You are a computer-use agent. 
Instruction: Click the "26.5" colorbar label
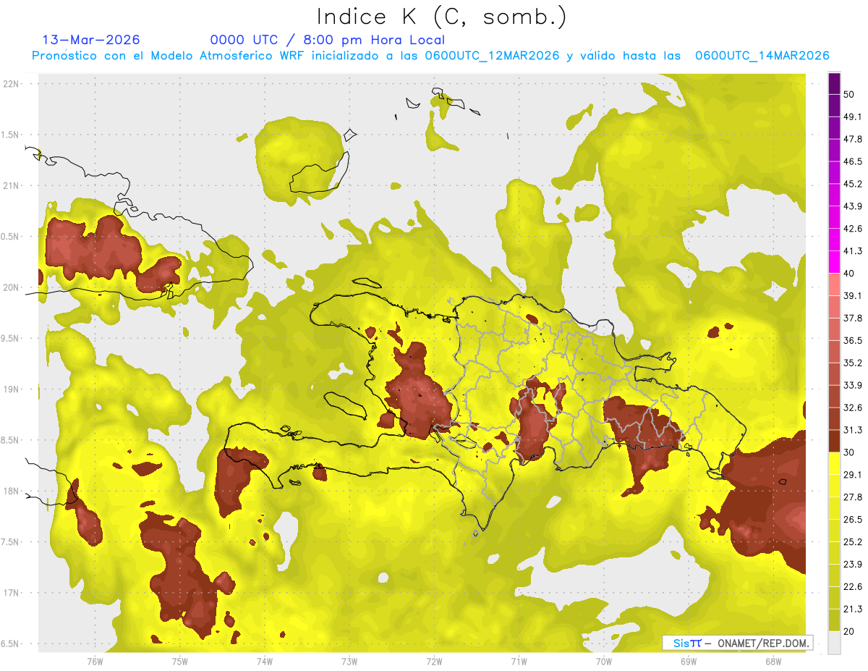(x=853, y=520)
